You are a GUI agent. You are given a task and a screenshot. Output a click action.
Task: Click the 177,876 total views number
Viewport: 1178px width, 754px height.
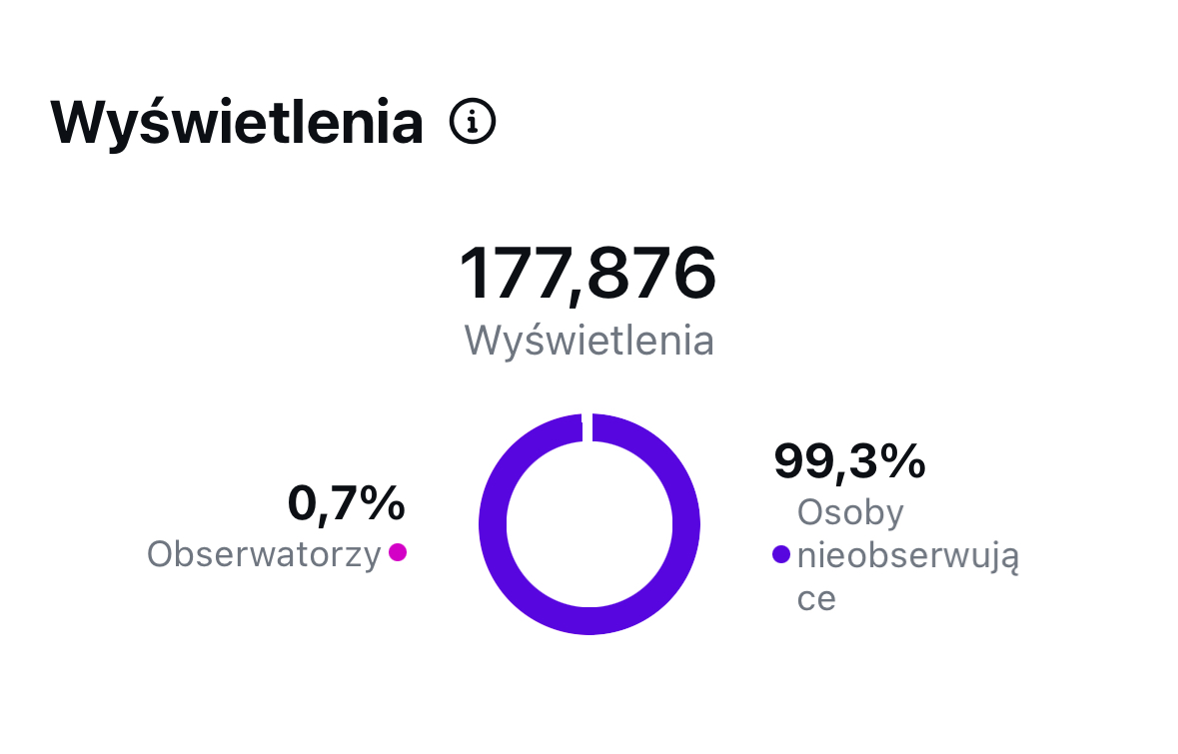(588, 273)
